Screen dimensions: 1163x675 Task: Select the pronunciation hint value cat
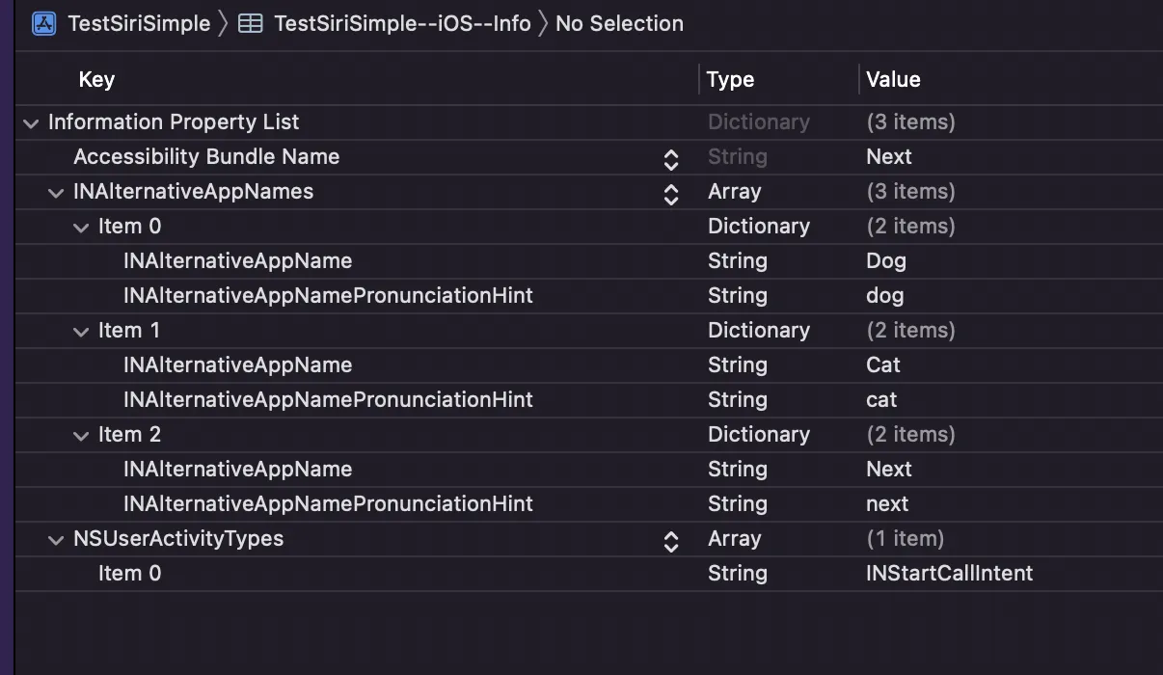[x=881, y=399]
